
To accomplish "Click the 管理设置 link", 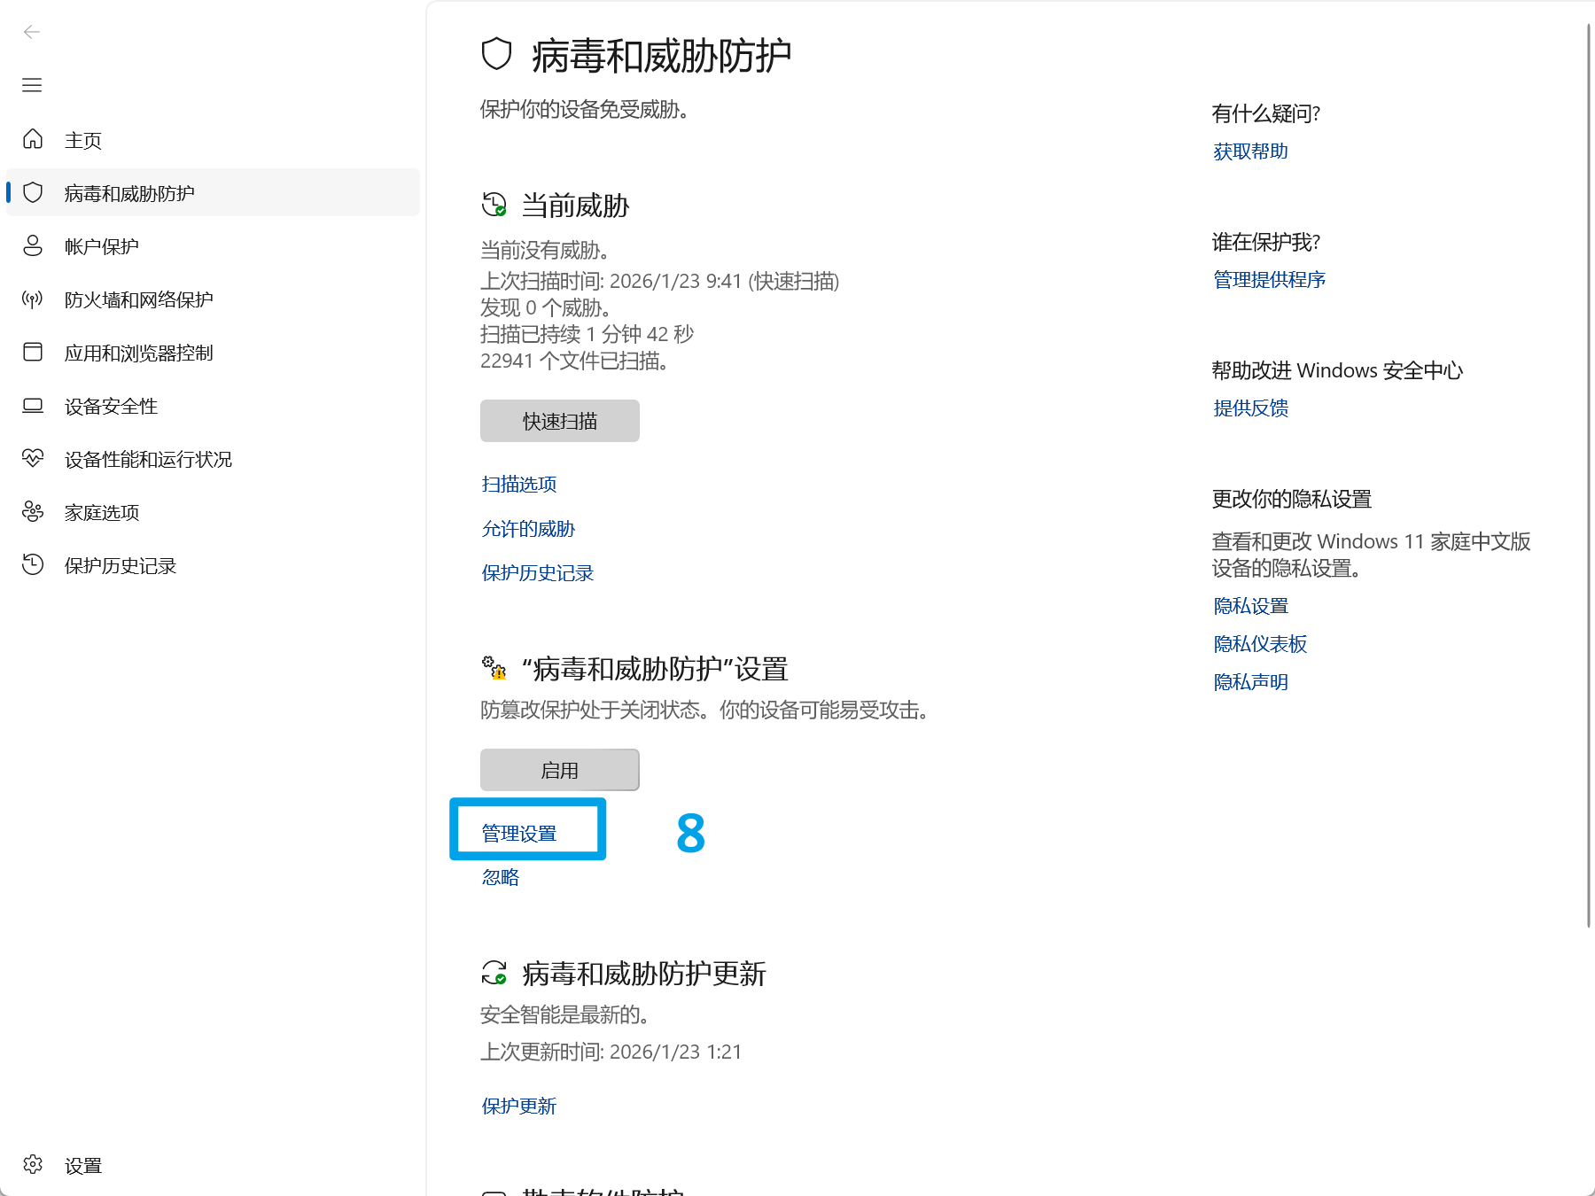I will tap(519, 833).
